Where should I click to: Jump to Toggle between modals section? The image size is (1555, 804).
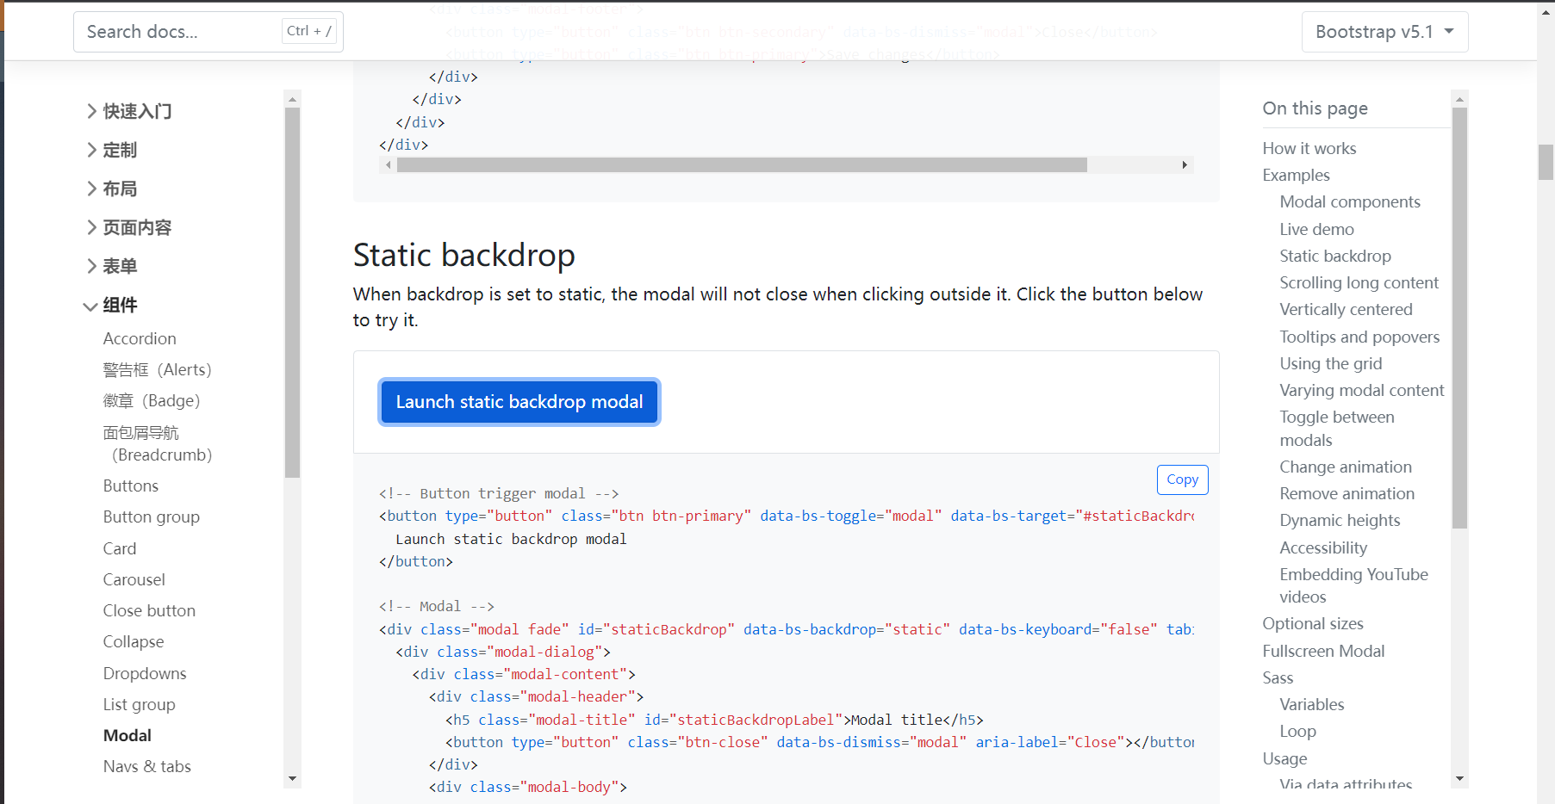[1337, 428]
